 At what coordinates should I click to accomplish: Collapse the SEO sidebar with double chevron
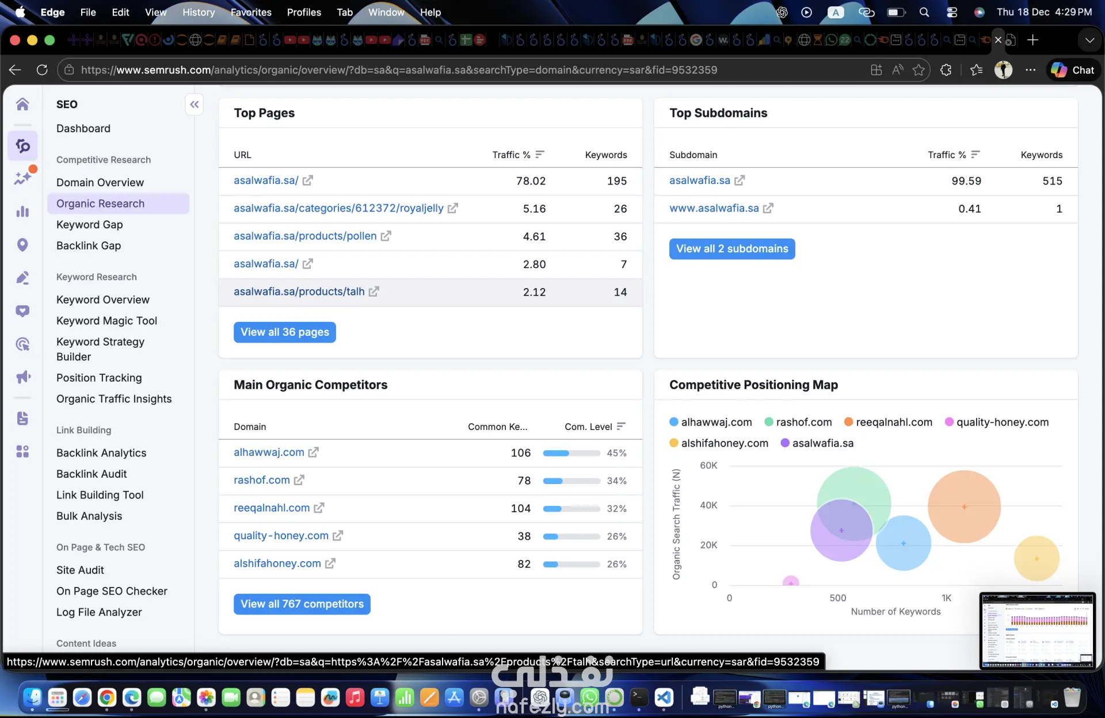195,105
